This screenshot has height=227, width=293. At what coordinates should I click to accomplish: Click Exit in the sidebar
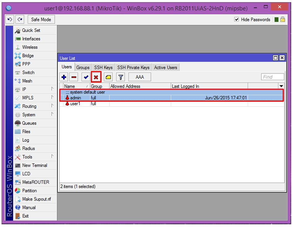tap(35, 216)
